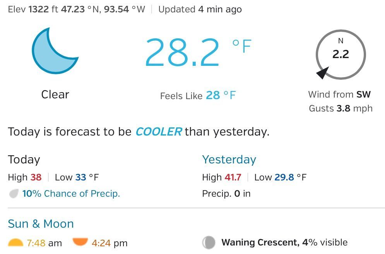This screenshot has width=385, height=254.
Task: Open the Sun & Moon section heading
Action: pyautogui.click(x=41, y=224)
